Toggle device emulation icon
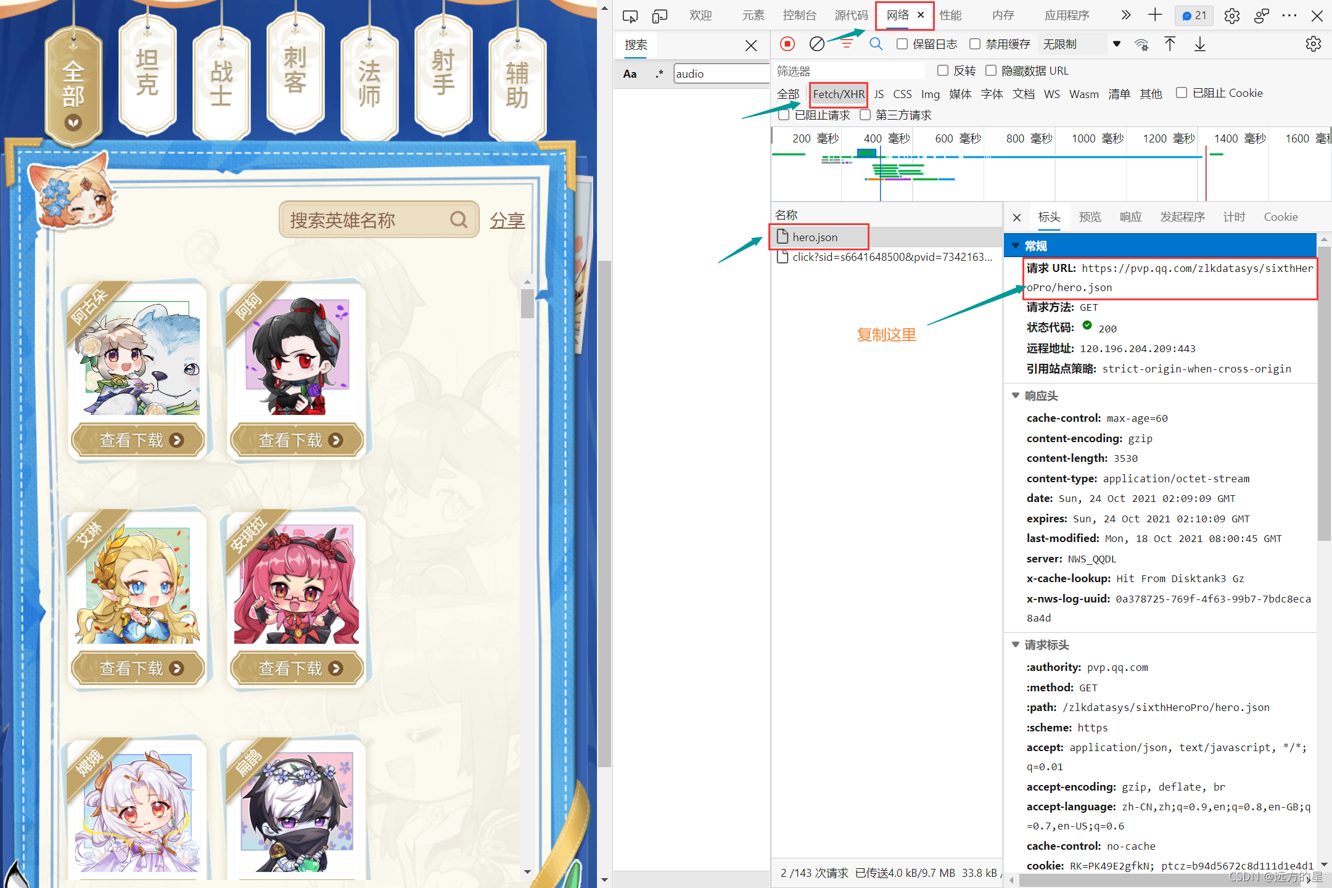Image resolution: width=1332 pixels, height=888 pixels. (660, 16)
